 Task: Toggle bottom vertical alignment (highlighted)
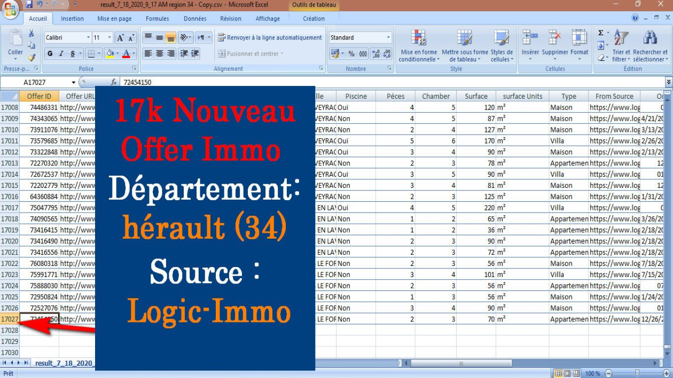170,37
